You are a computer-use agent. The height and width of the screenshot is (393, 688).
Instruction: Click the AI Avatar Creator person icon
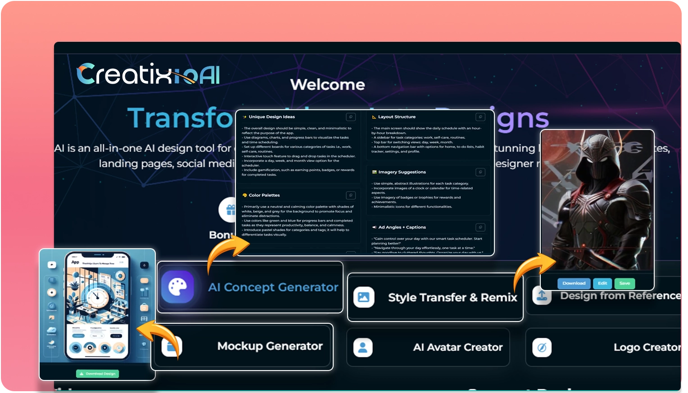pos(363,347)
